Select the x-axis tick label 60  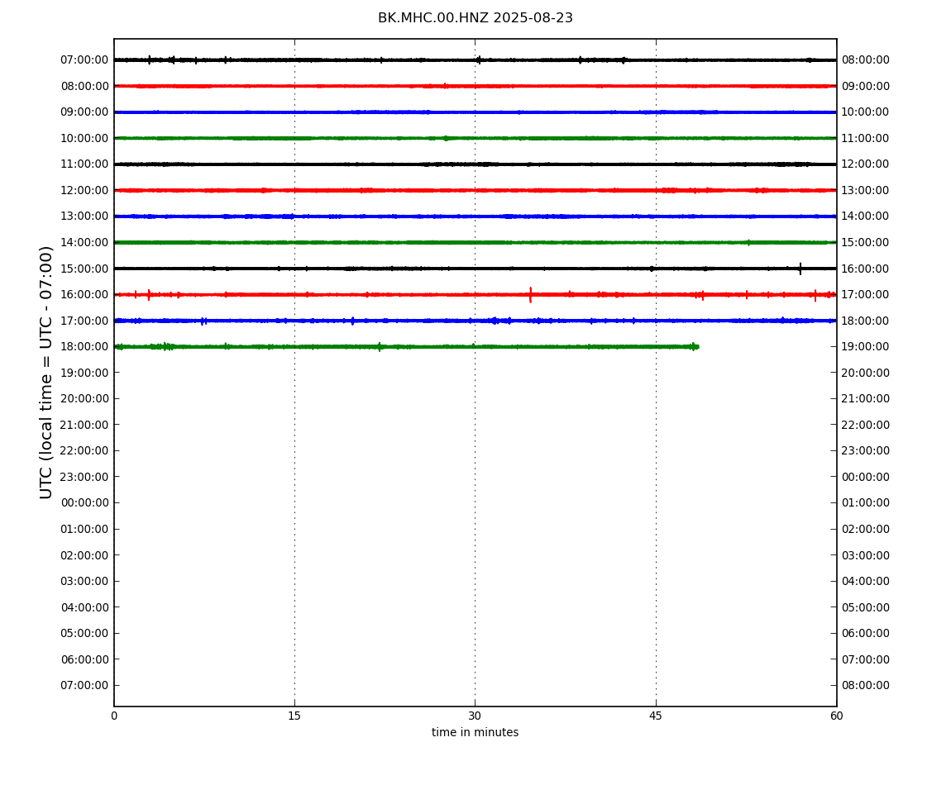836,716
